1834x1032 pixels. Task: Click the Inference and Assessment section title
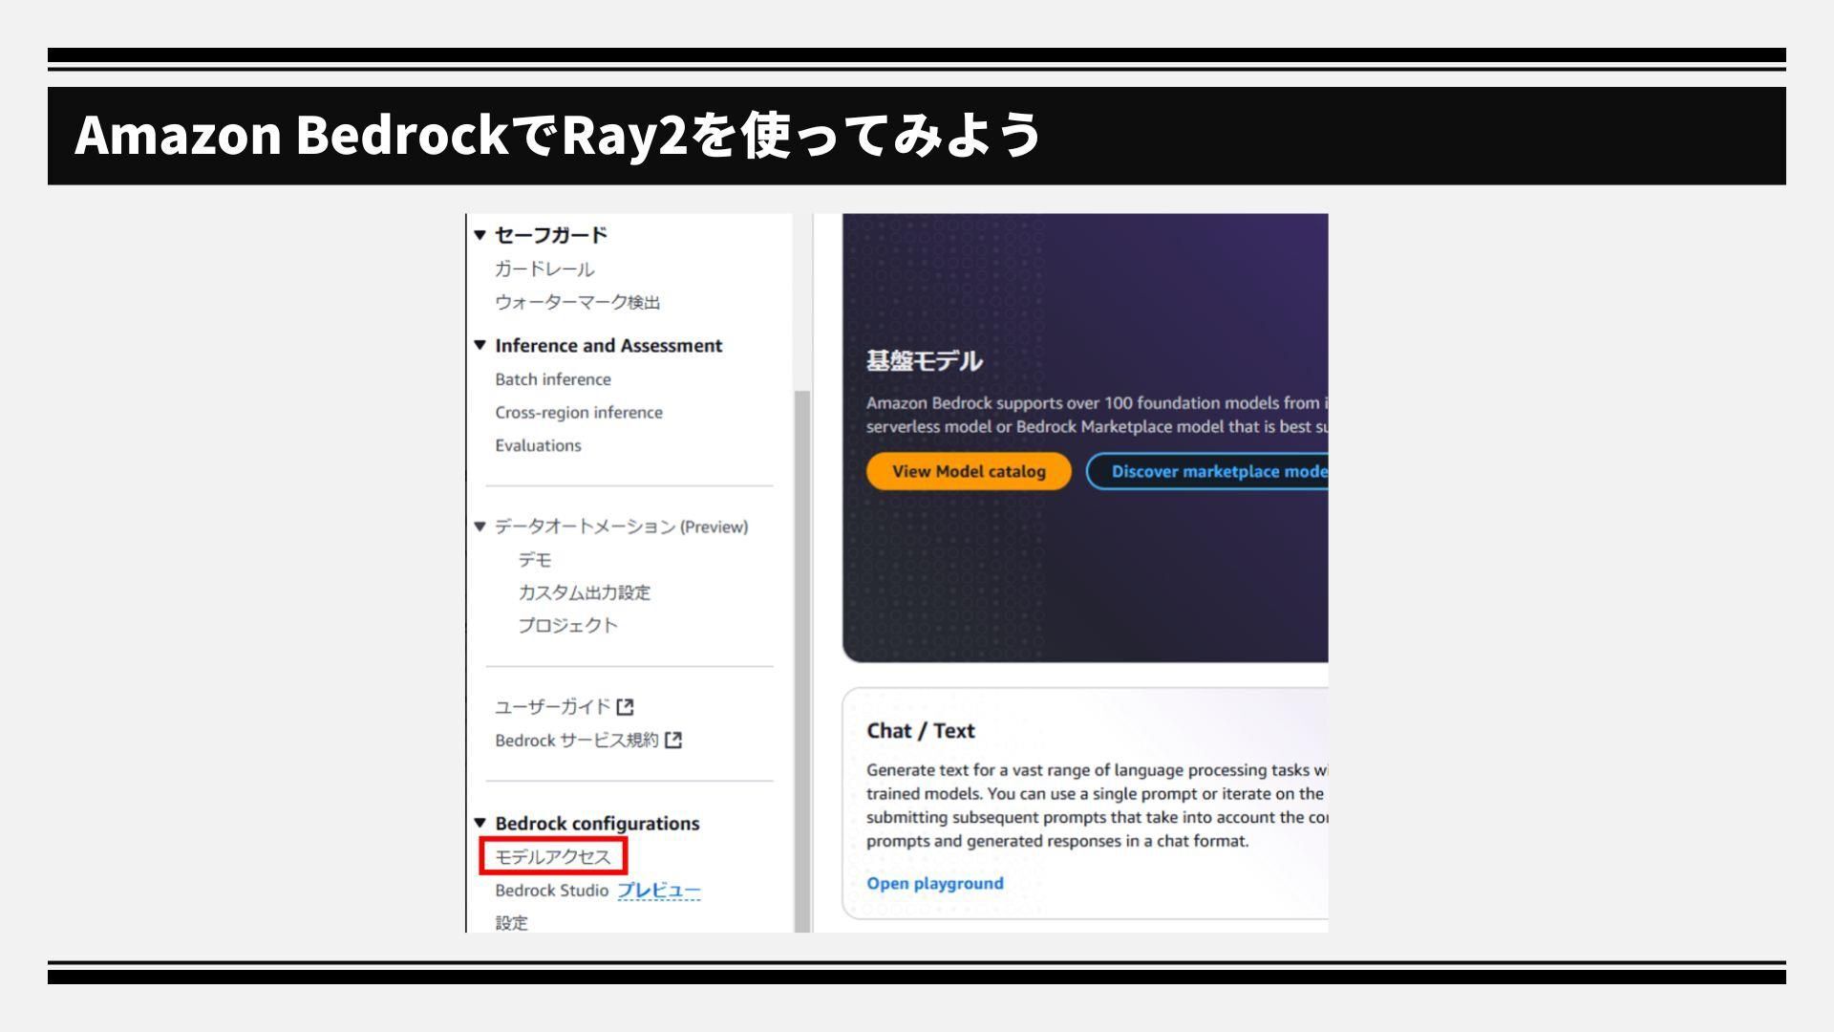608,346
